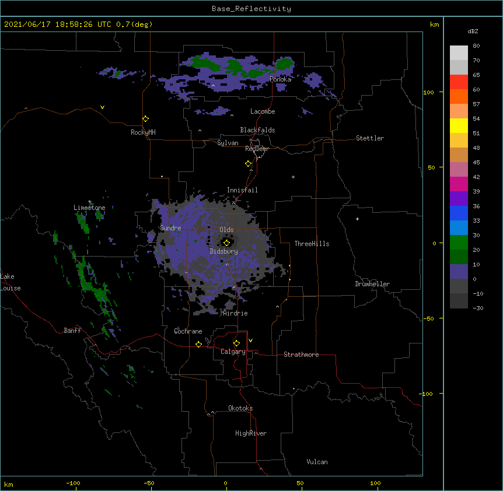This screenshot has width=503, height=491.
Task: Click the km unit label at top right
Action: [434, 24]
